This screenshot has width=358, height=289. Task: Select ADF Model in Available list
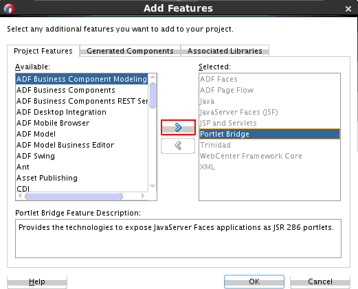pyautogui.click(x=82, y=134)
